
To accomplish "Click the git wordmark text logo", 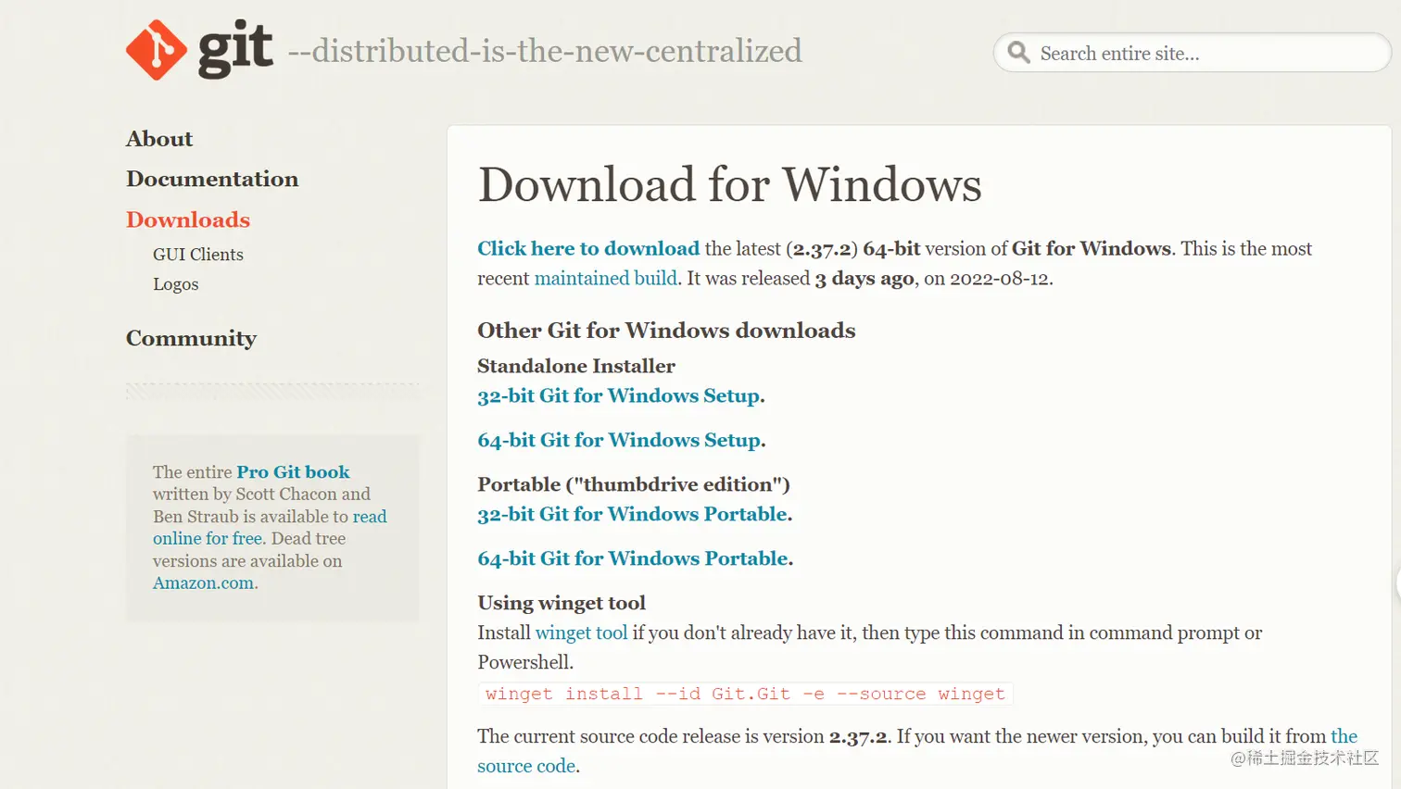I will pyautogui.click(x=235, y=48).
